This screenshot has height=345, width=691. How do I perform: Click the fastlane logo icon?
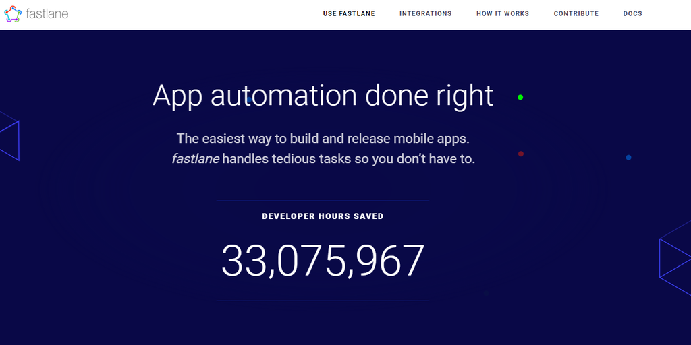[13, 14]
